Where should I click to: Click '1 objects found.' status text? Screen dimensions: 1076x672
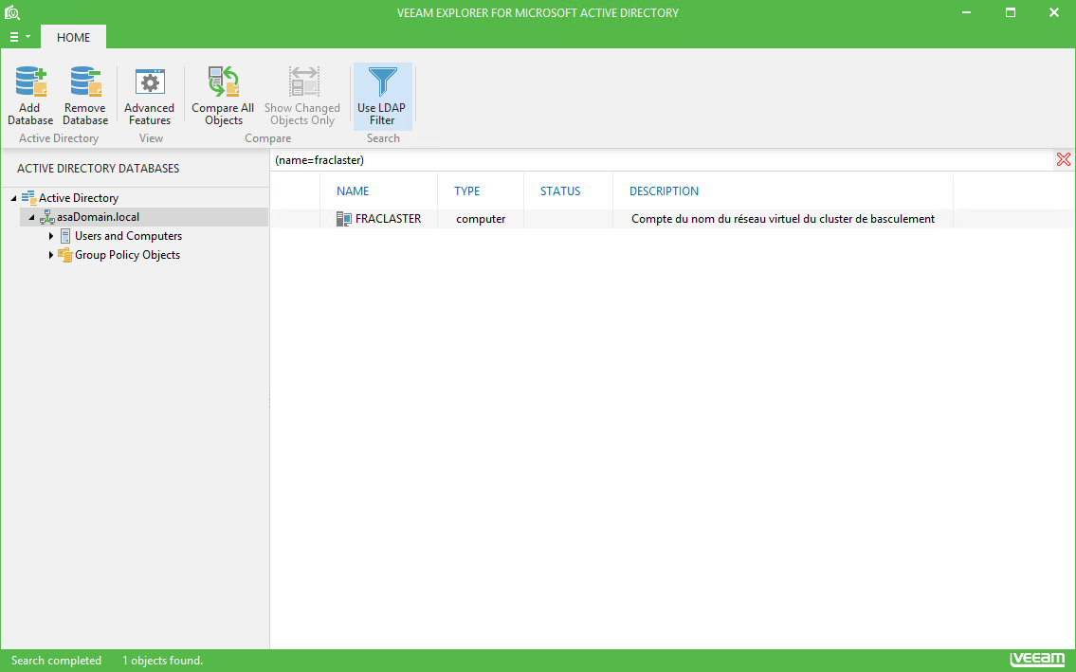click(x=163, y=661)
